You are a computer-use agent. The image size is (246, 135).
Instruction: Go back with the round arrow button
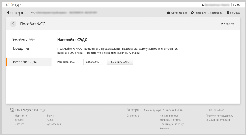click(13, 24)
